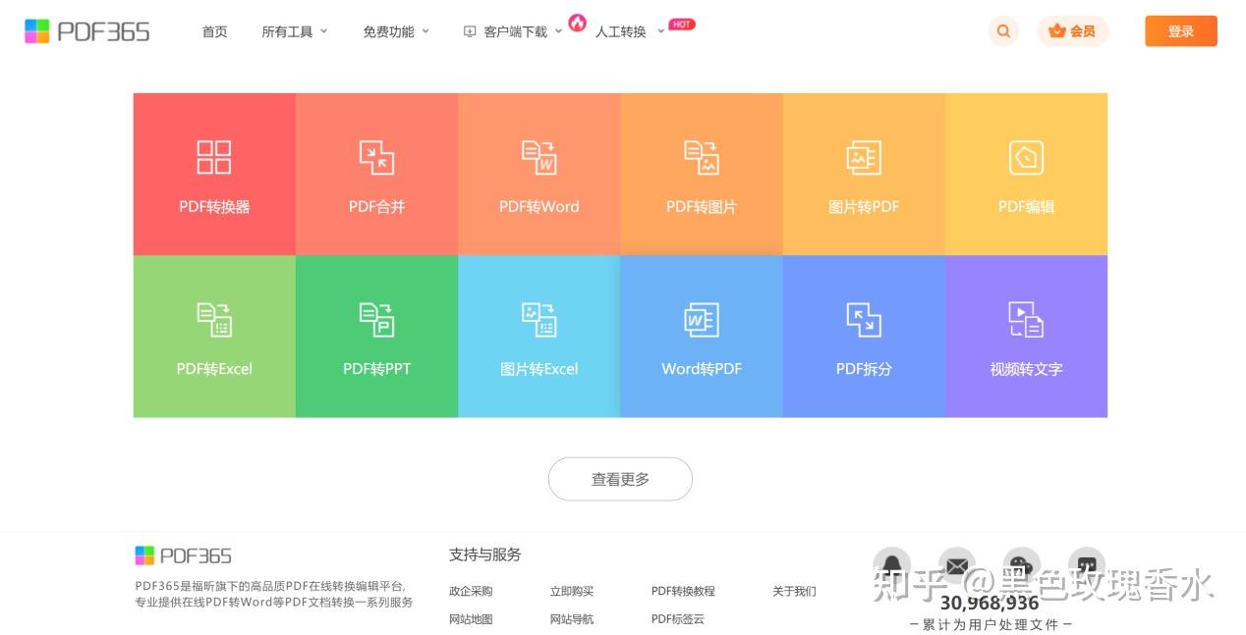
Task: Click the envelope mail icon in footer
Action: [x=957, y=565]
